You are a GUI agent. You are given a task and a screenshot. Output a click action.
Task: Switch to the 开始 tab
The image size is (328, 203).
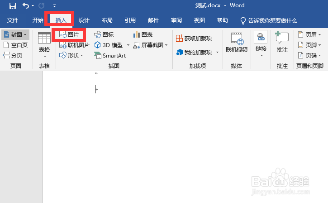click(x=38, y=20)
